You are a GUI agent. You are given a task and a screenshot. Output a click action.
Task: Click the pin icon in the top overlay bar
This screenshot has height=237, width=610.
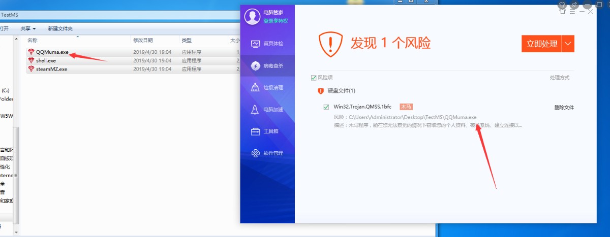pos(574,4)
